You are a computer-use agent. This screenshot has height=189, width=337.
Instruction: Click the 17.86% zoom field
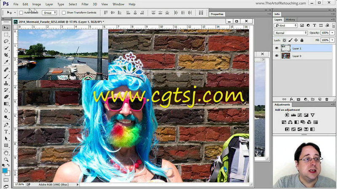click(x=19, y=184)
